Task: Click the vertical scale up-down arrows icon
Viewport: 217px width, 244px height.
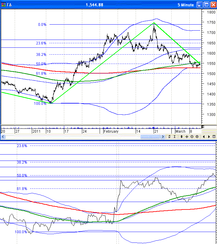Action: (x=182, y=137)
